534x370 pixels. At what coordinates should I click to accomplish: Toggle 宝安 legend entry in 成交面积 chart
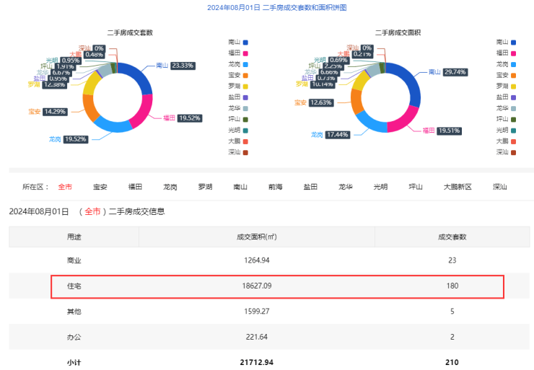(x=514, y=75)
